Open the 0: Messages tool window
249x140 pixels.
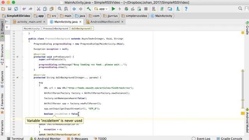pos(77,138)
